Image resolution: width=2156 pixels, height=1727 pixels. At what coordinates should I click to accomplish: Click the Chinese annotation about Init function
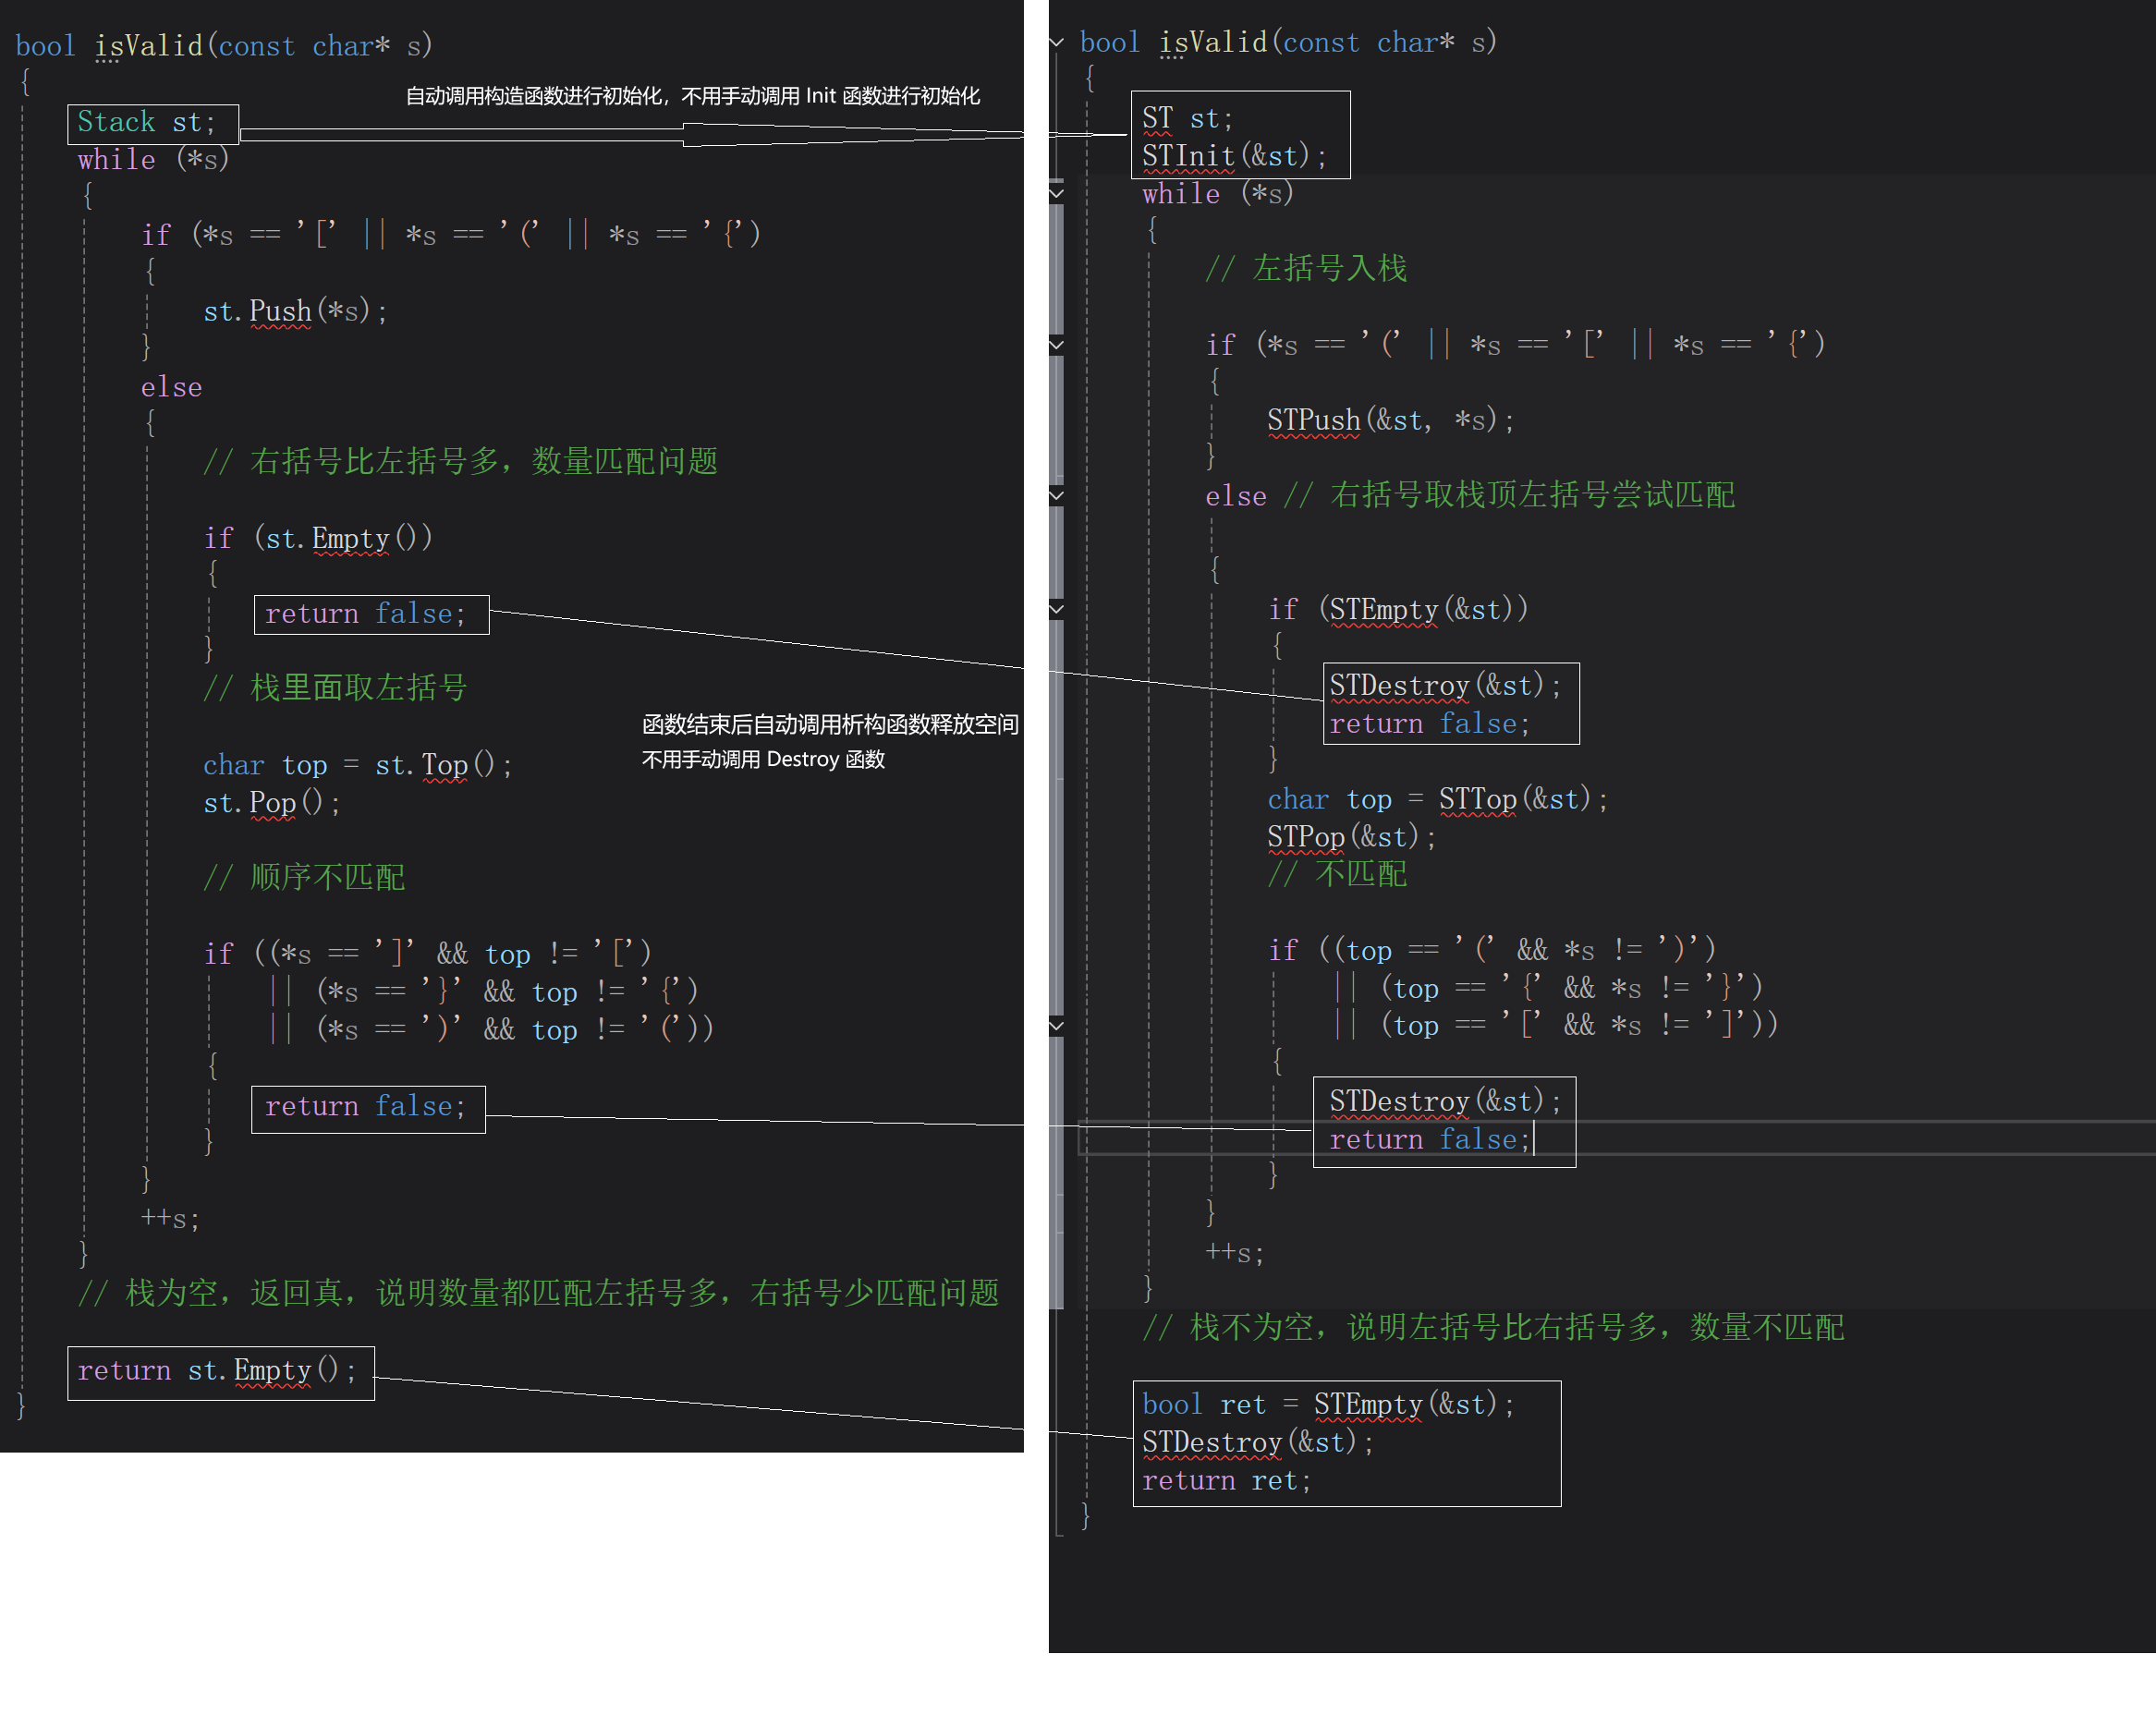click(x=692, y=96)
